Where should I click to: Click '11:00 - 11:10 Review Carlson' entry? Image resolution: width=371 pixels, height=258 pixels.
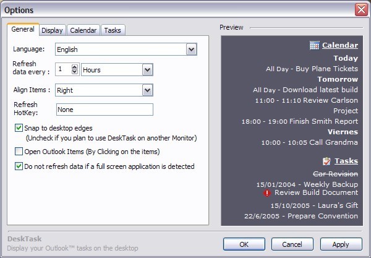coord(307,100)
